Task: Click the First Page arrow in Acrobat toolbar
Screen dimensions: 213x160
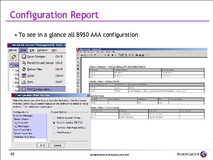Action: click(99, 55)
